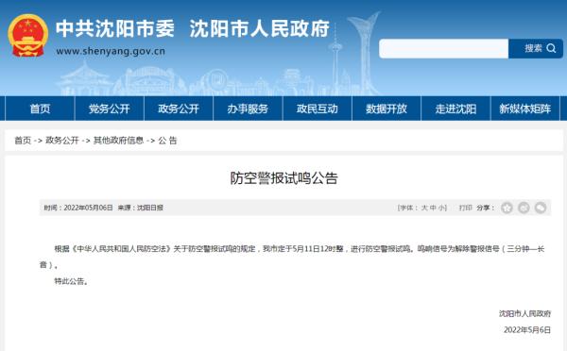Click the 防空警报试鸣公告 article heading
Viewport: 567px width, 351px height.
[x=283, y=178]
